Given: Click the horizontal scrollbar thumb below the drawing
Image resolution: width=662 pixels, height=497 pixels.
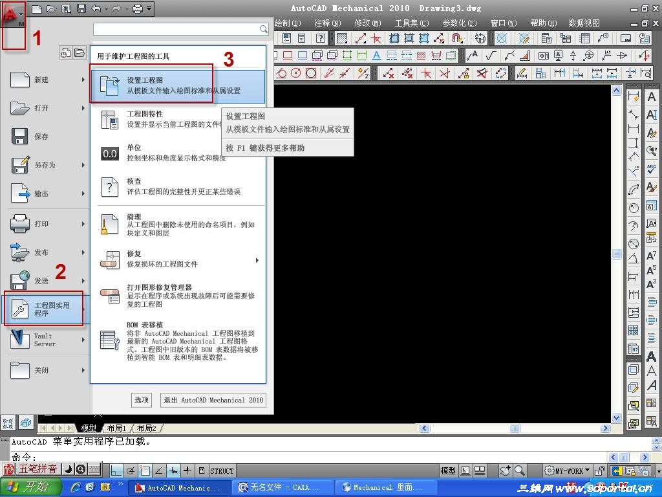Looking at the screenshot, I should [x=515, y=428].
